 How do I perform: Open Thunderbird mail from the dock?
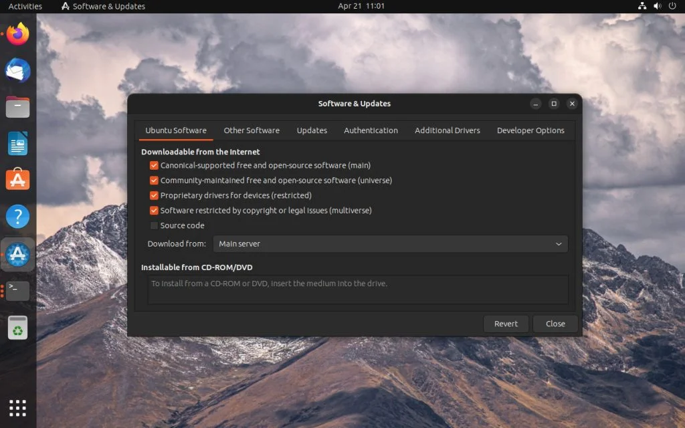pyautogui.click(x=17, y=70)
